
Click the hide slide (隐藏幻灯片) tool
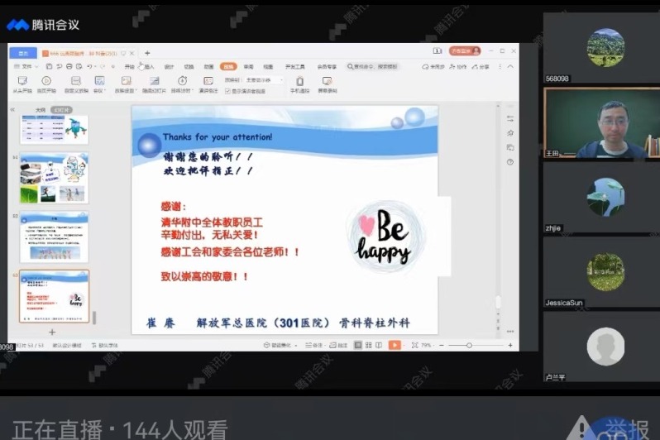154,84
